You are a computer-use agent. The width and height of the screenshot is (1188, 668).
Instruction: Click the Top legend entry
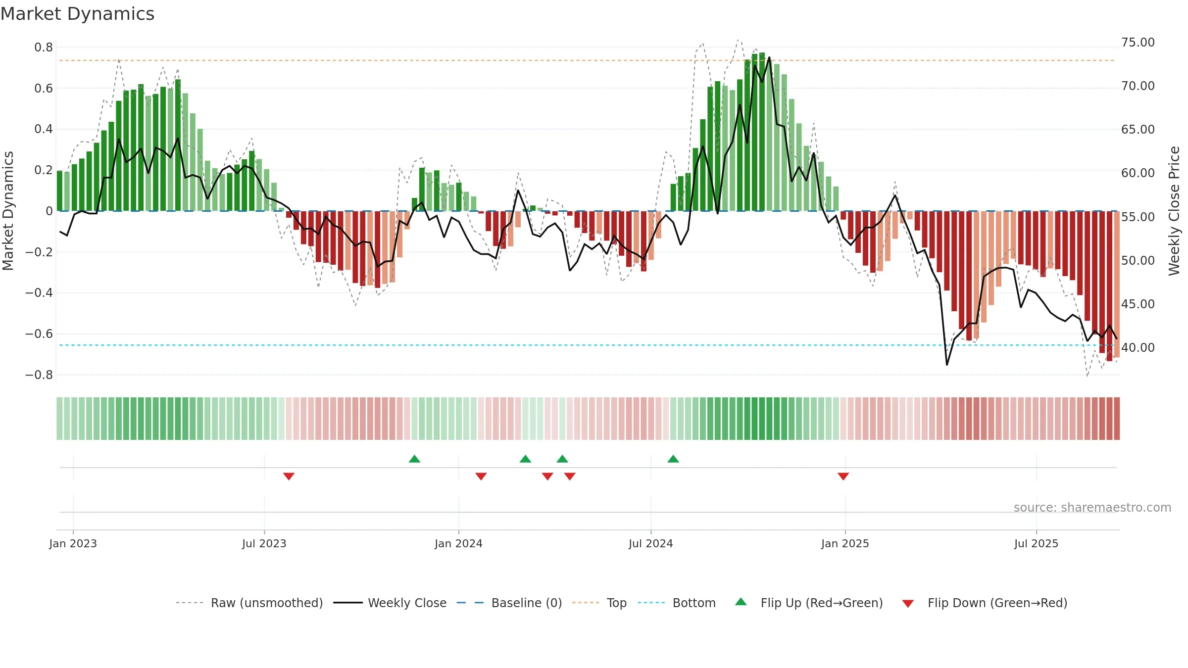point(599,603)
